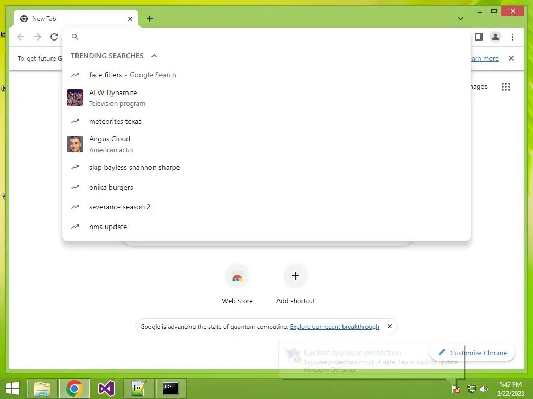Image resolution: width=533 pixels, height=399 pixels.
Task: Open the Google apps grid
Action: 506,87
